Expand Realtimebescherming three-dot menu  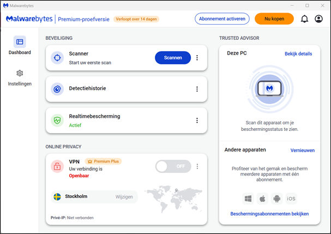pos(197,121)
